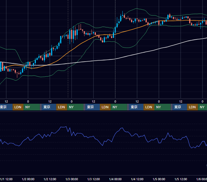Image resolution: width=207 pixels, height=182 pixels.
Task: Click the LDN session label for 1/2
Action: (x=61, y=107)
